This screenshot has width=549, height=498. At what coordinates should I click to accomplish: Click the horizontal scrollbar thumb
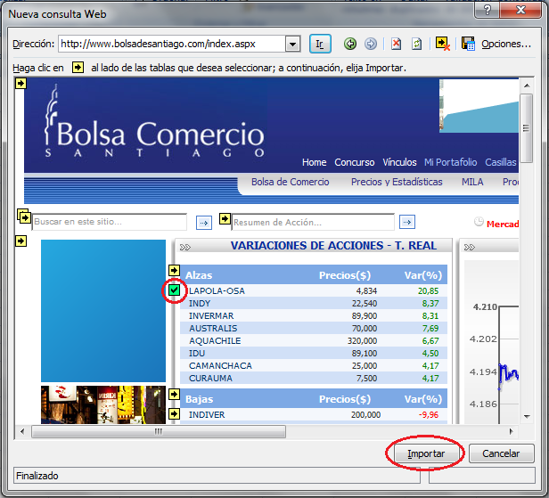[x=159, y=431]
